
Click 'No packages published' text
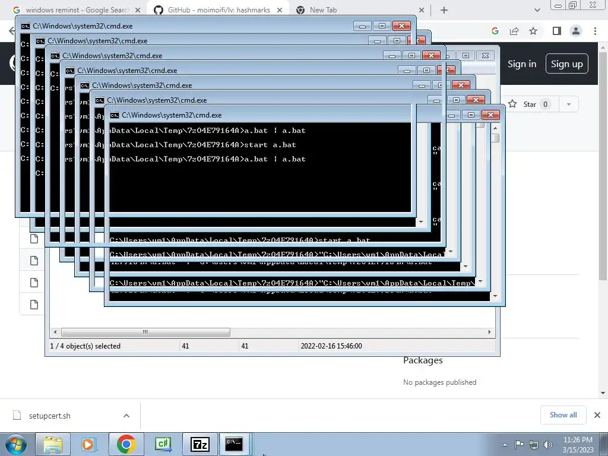[x=440, y=382]
